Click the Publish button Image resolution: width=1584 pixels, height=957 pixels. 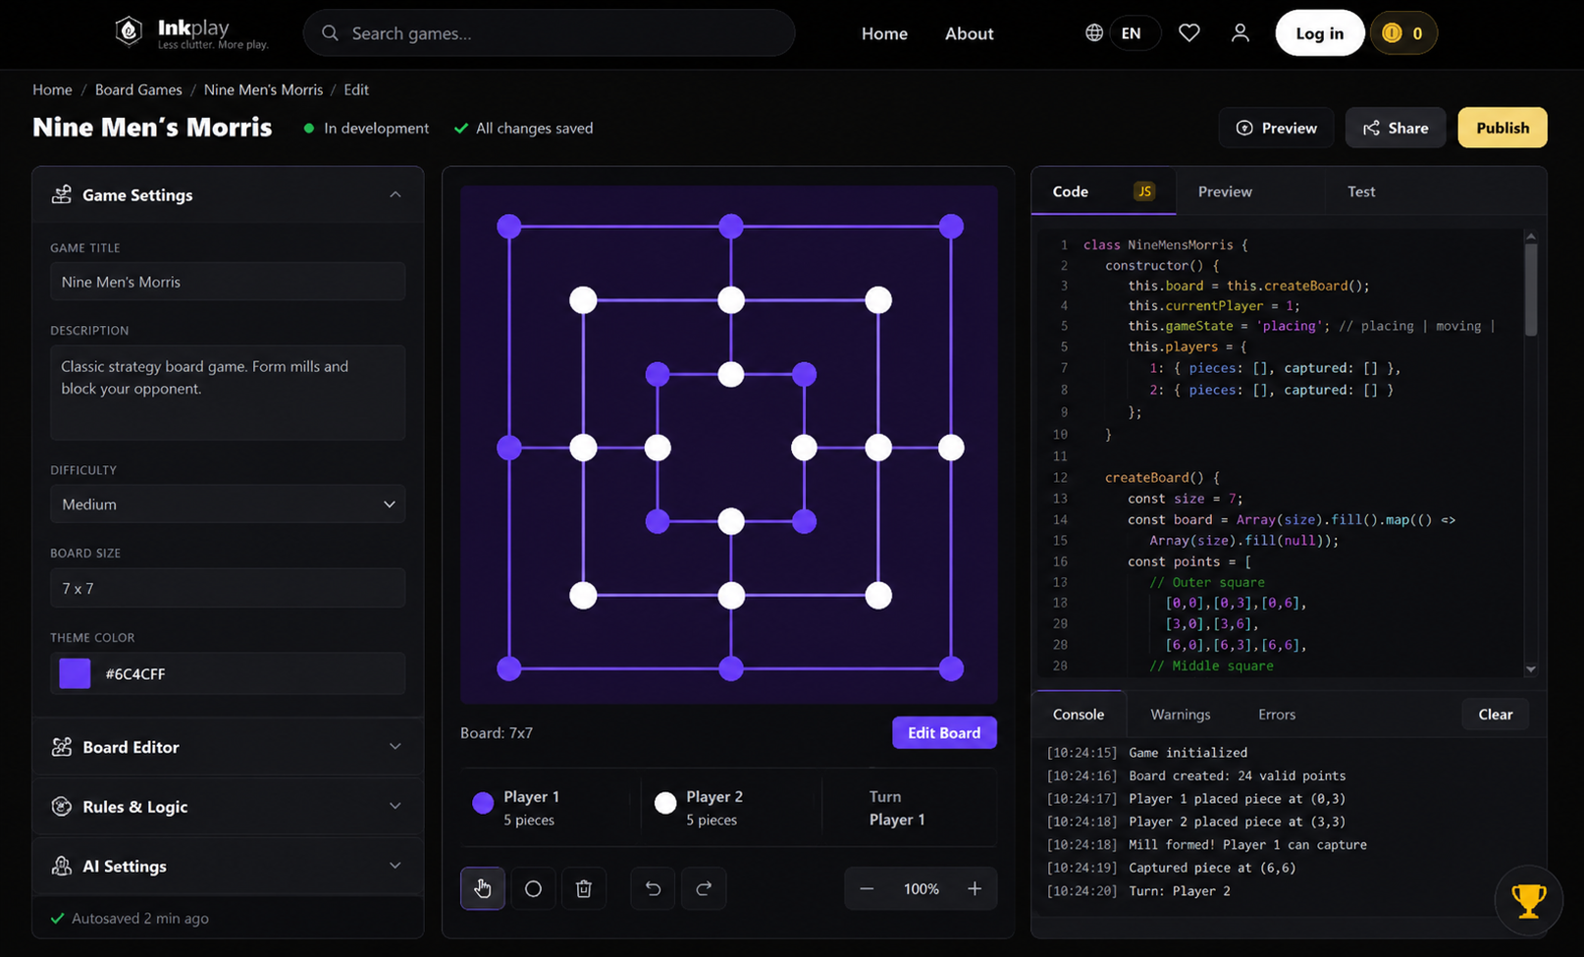pyautogui.click(x=1503, y=128)
